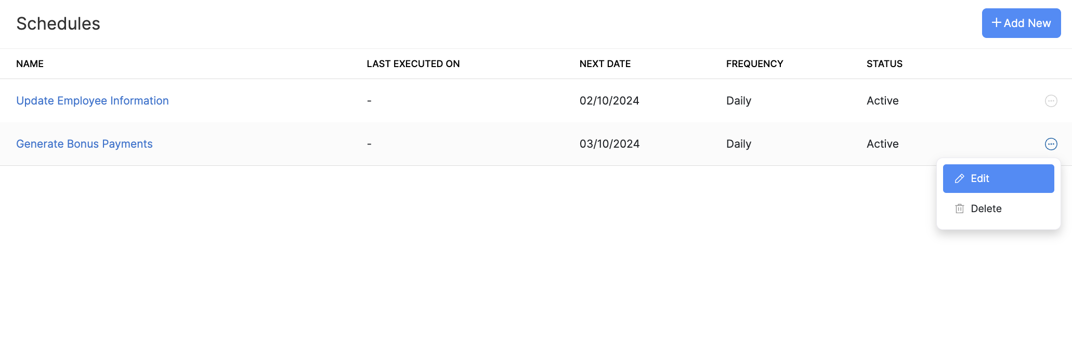This screenshot has height=338, width=1072.
Task: Click the plus icon in Add New
Action: click(x=996, y=23)
